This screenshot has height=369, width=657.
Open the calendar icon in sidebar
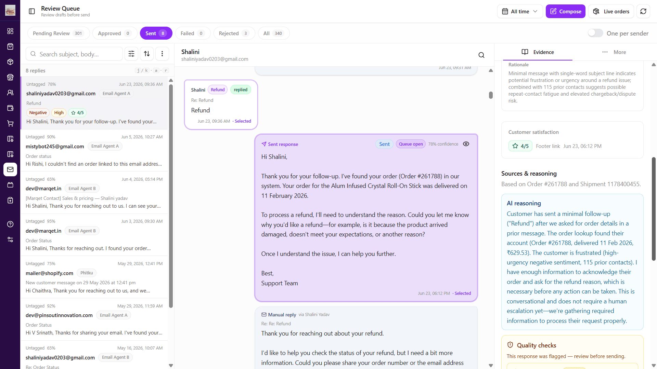[x=10, y=185]
